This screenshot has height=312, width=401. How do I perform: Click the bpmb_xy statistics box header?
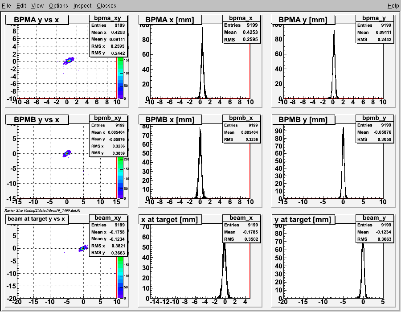[x=108, y=118]
